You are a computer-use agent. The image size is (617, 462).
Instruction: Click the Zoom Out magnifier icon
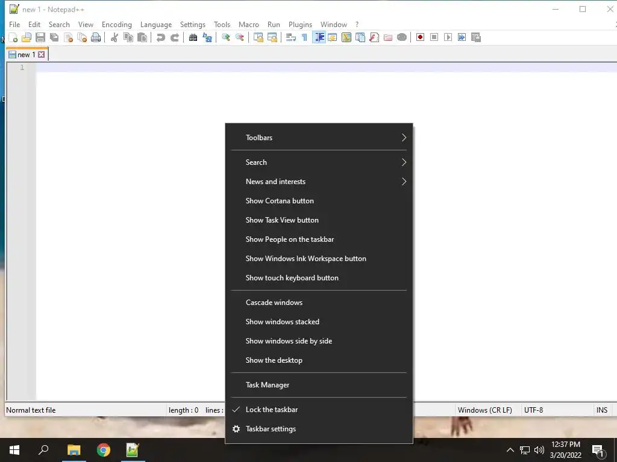click(x=239, y=37)
